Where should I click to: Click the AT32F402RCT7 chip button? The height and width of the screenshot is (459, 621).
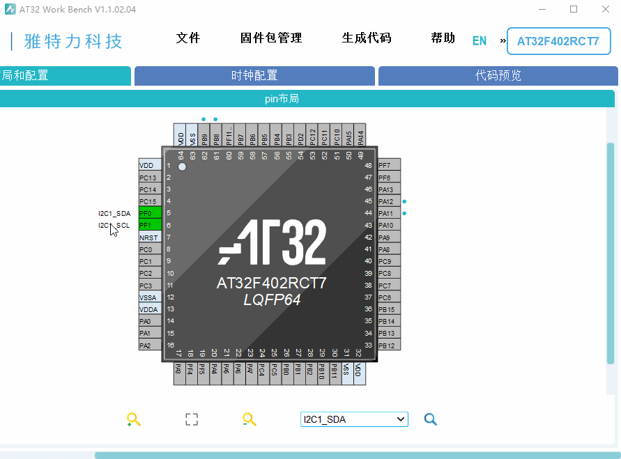tap(558, 41)
